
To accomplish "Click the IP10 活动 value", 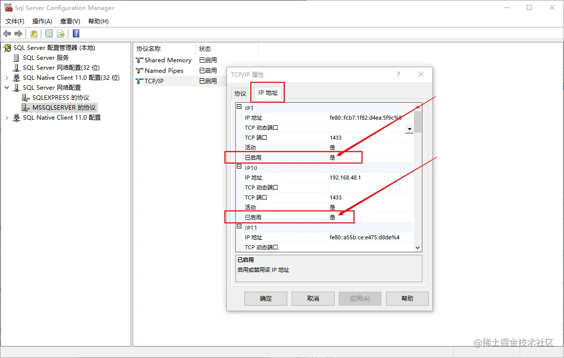I will pos(332,207).
